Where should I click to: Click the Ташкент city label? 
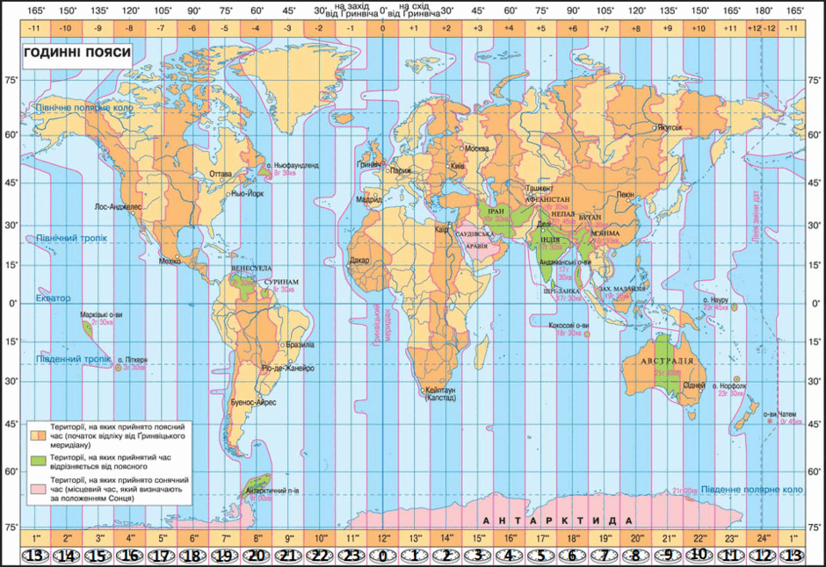[540, 188]
